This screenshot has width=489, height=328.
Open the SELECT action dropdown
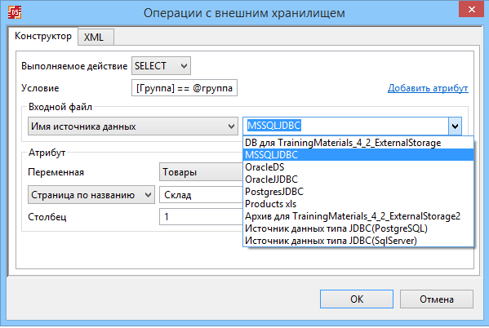coord(161,66)
